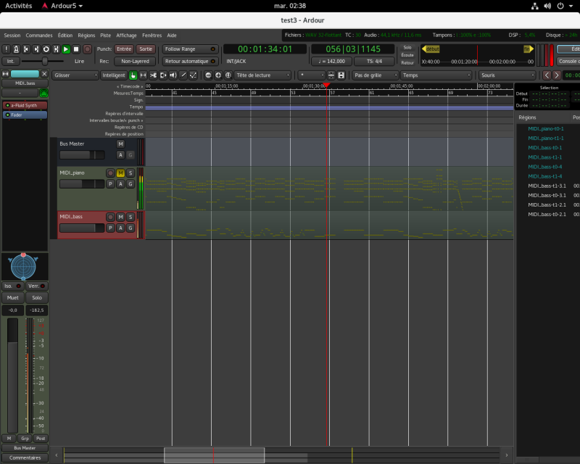Image resolution: width=580 pixels, height=464 pixels.
Task: Unmute the MIDI_piano track (M button)
Action: pos(120,173)
